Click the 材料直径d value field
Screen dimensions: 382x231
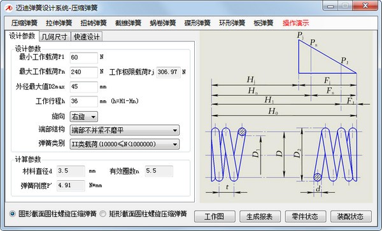coord(71,171)
